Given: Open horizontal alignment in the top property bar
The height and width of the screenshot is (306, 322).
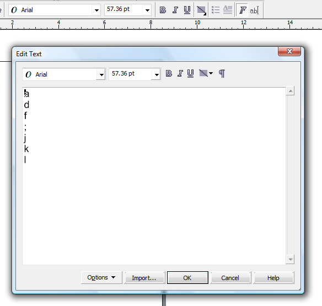Looking at the screenshot, I should click(x=201, y=10).
